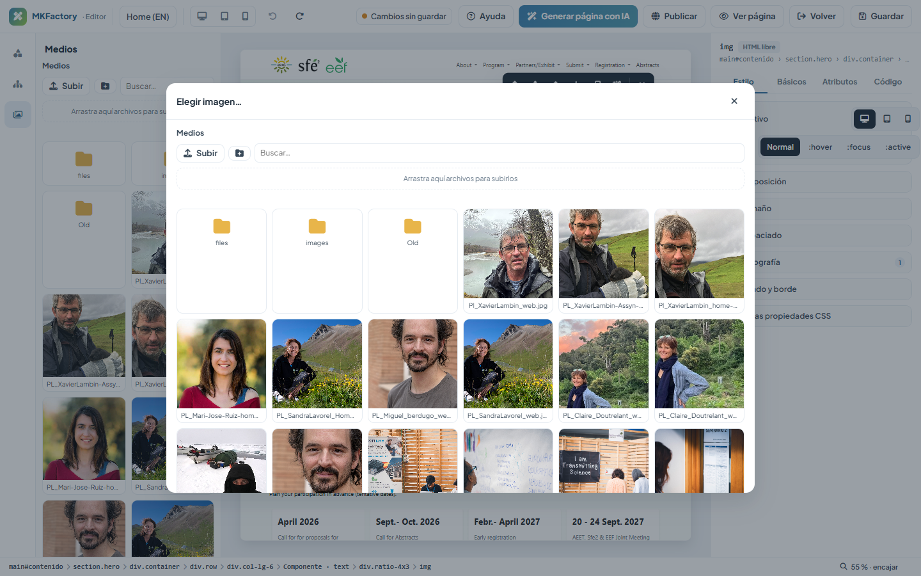Switch to tablet preview in top toolbar

[224, 16]
